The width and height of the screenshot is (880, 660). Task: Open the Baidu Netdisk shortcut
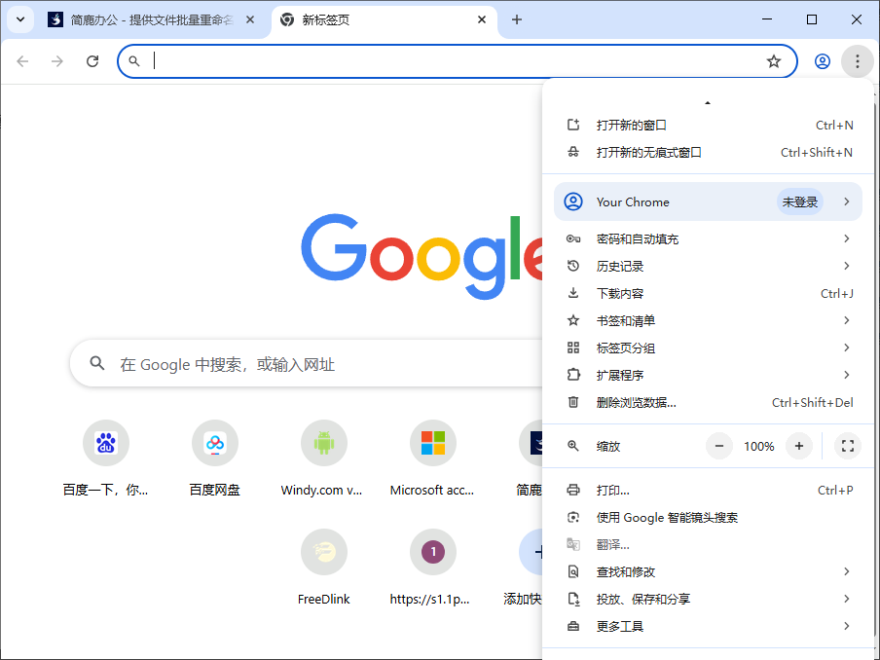click(215, 443)
